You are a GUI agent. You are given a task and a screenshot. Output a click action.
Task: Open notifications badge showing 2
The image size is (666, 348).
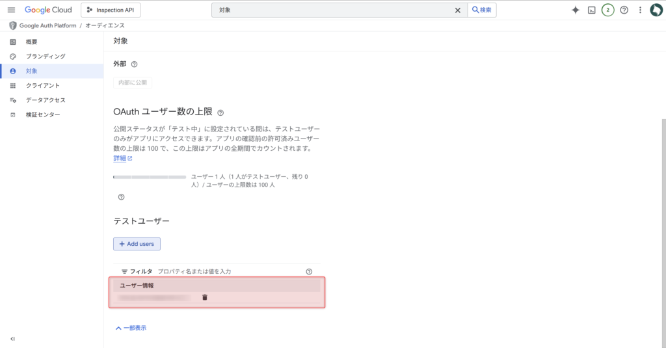click(x=607, y=10)
